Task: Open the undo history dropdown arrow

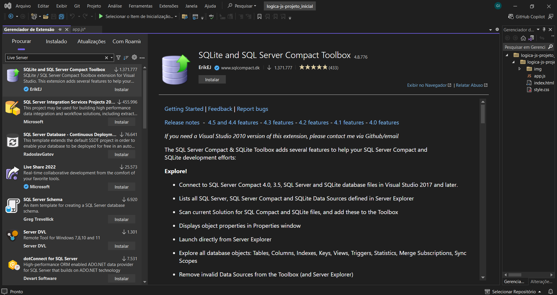Action: click(79, 17)
